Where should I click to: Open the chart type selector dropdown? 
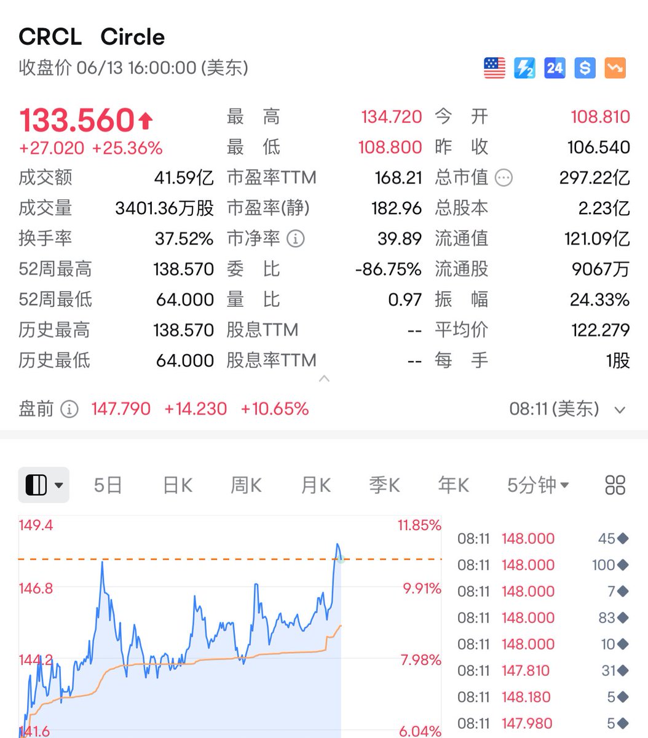point(44,485)
